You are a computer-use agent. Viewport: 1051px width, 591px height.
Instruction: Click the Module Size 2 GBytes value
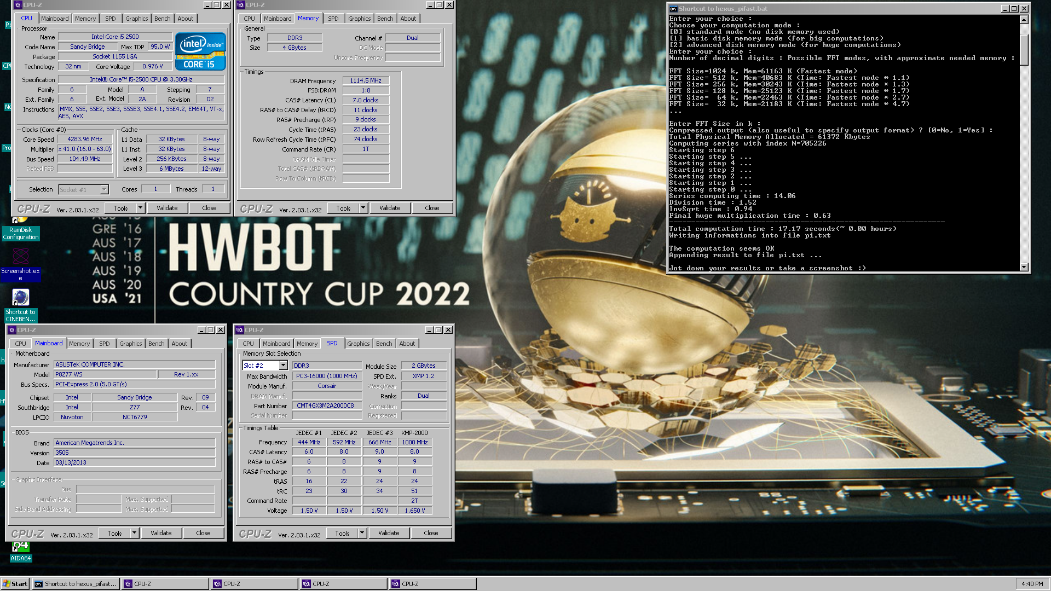(x=424, y=366)
